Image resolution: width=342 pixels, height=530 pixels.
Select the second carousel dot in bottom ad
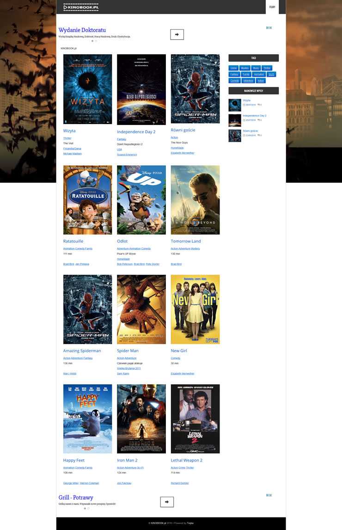(x=88, y=508)
